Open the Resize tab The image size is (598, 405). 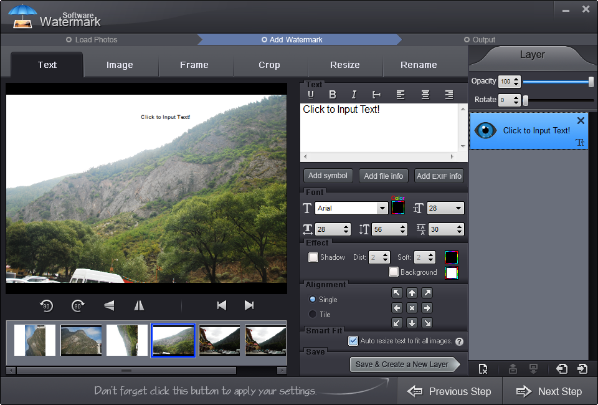point(345,65)
